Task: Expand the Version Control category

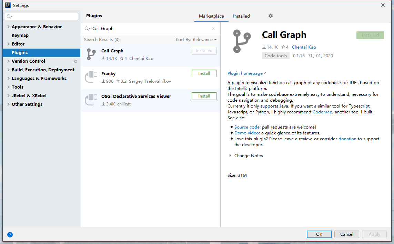Action: (x=8, y=61)
